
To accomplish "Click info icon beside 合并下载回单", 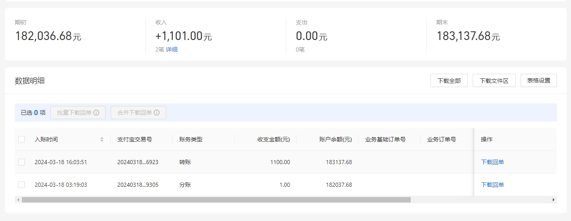I will tap(157, 113).
